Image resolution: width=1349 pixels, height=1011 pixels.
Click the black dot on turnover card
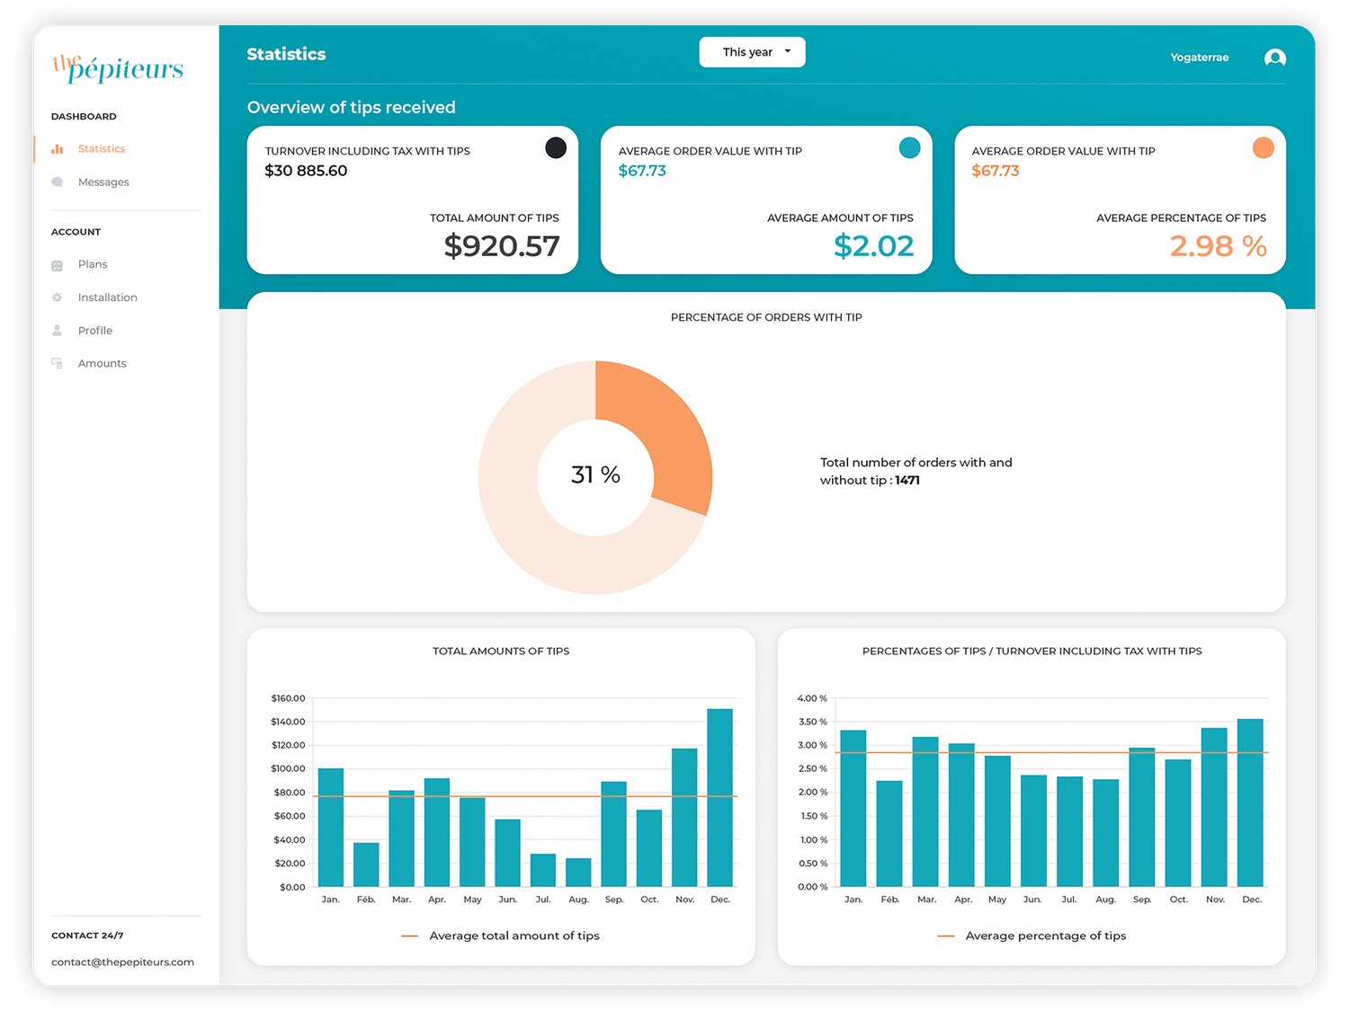556,148
